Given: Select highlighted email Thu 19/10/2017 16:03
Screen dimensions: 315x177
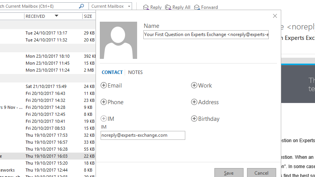Looking at the screenshot, I should 48,156.
